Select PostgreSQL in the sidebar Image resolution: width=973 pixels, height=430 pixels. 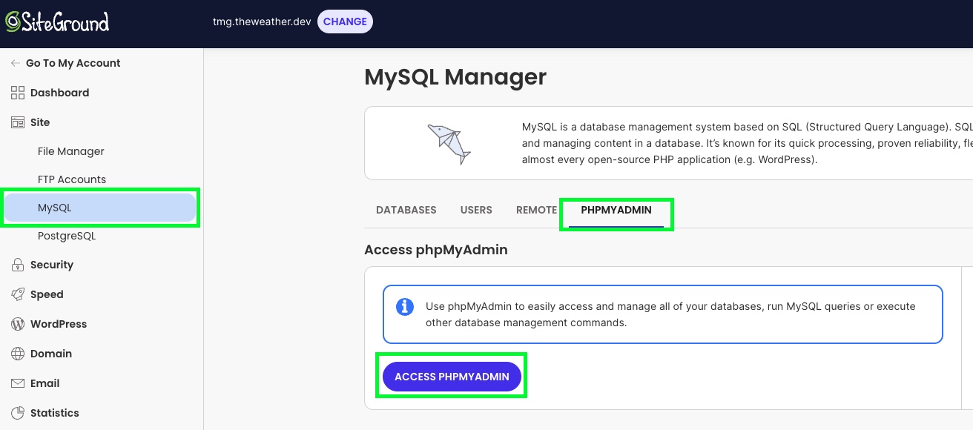click(67, 236)
